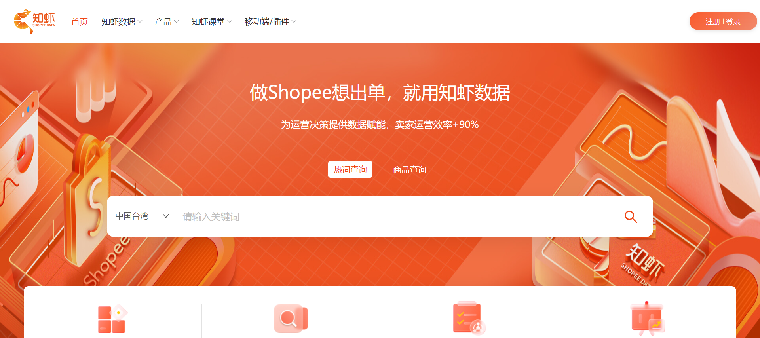Image resolution: width=760 pixels, height=338 pixels.
Task: Open the 中国台湾 region dropdown
Action: tap(142, 216)
